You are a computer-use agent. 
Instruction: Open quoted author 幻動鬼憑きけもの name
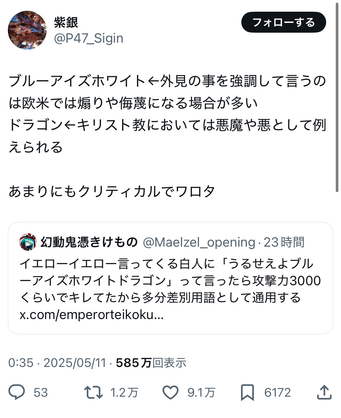click(89, 242)
